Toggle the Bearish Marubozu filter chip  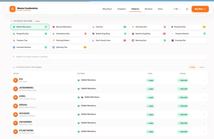coord(70,27)
